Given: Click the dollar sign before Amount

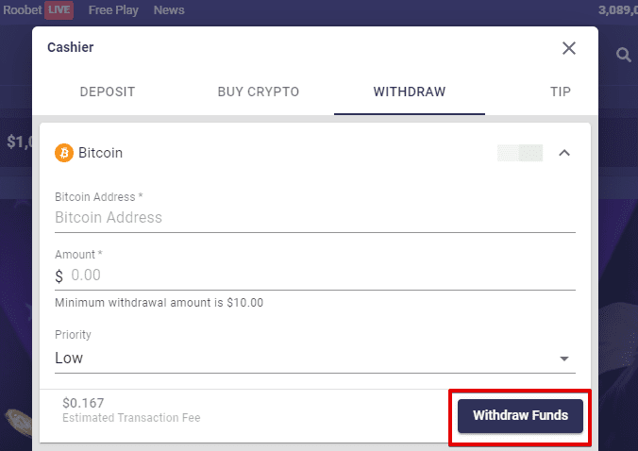Looking at the screenshot, I should pos(59,276).
